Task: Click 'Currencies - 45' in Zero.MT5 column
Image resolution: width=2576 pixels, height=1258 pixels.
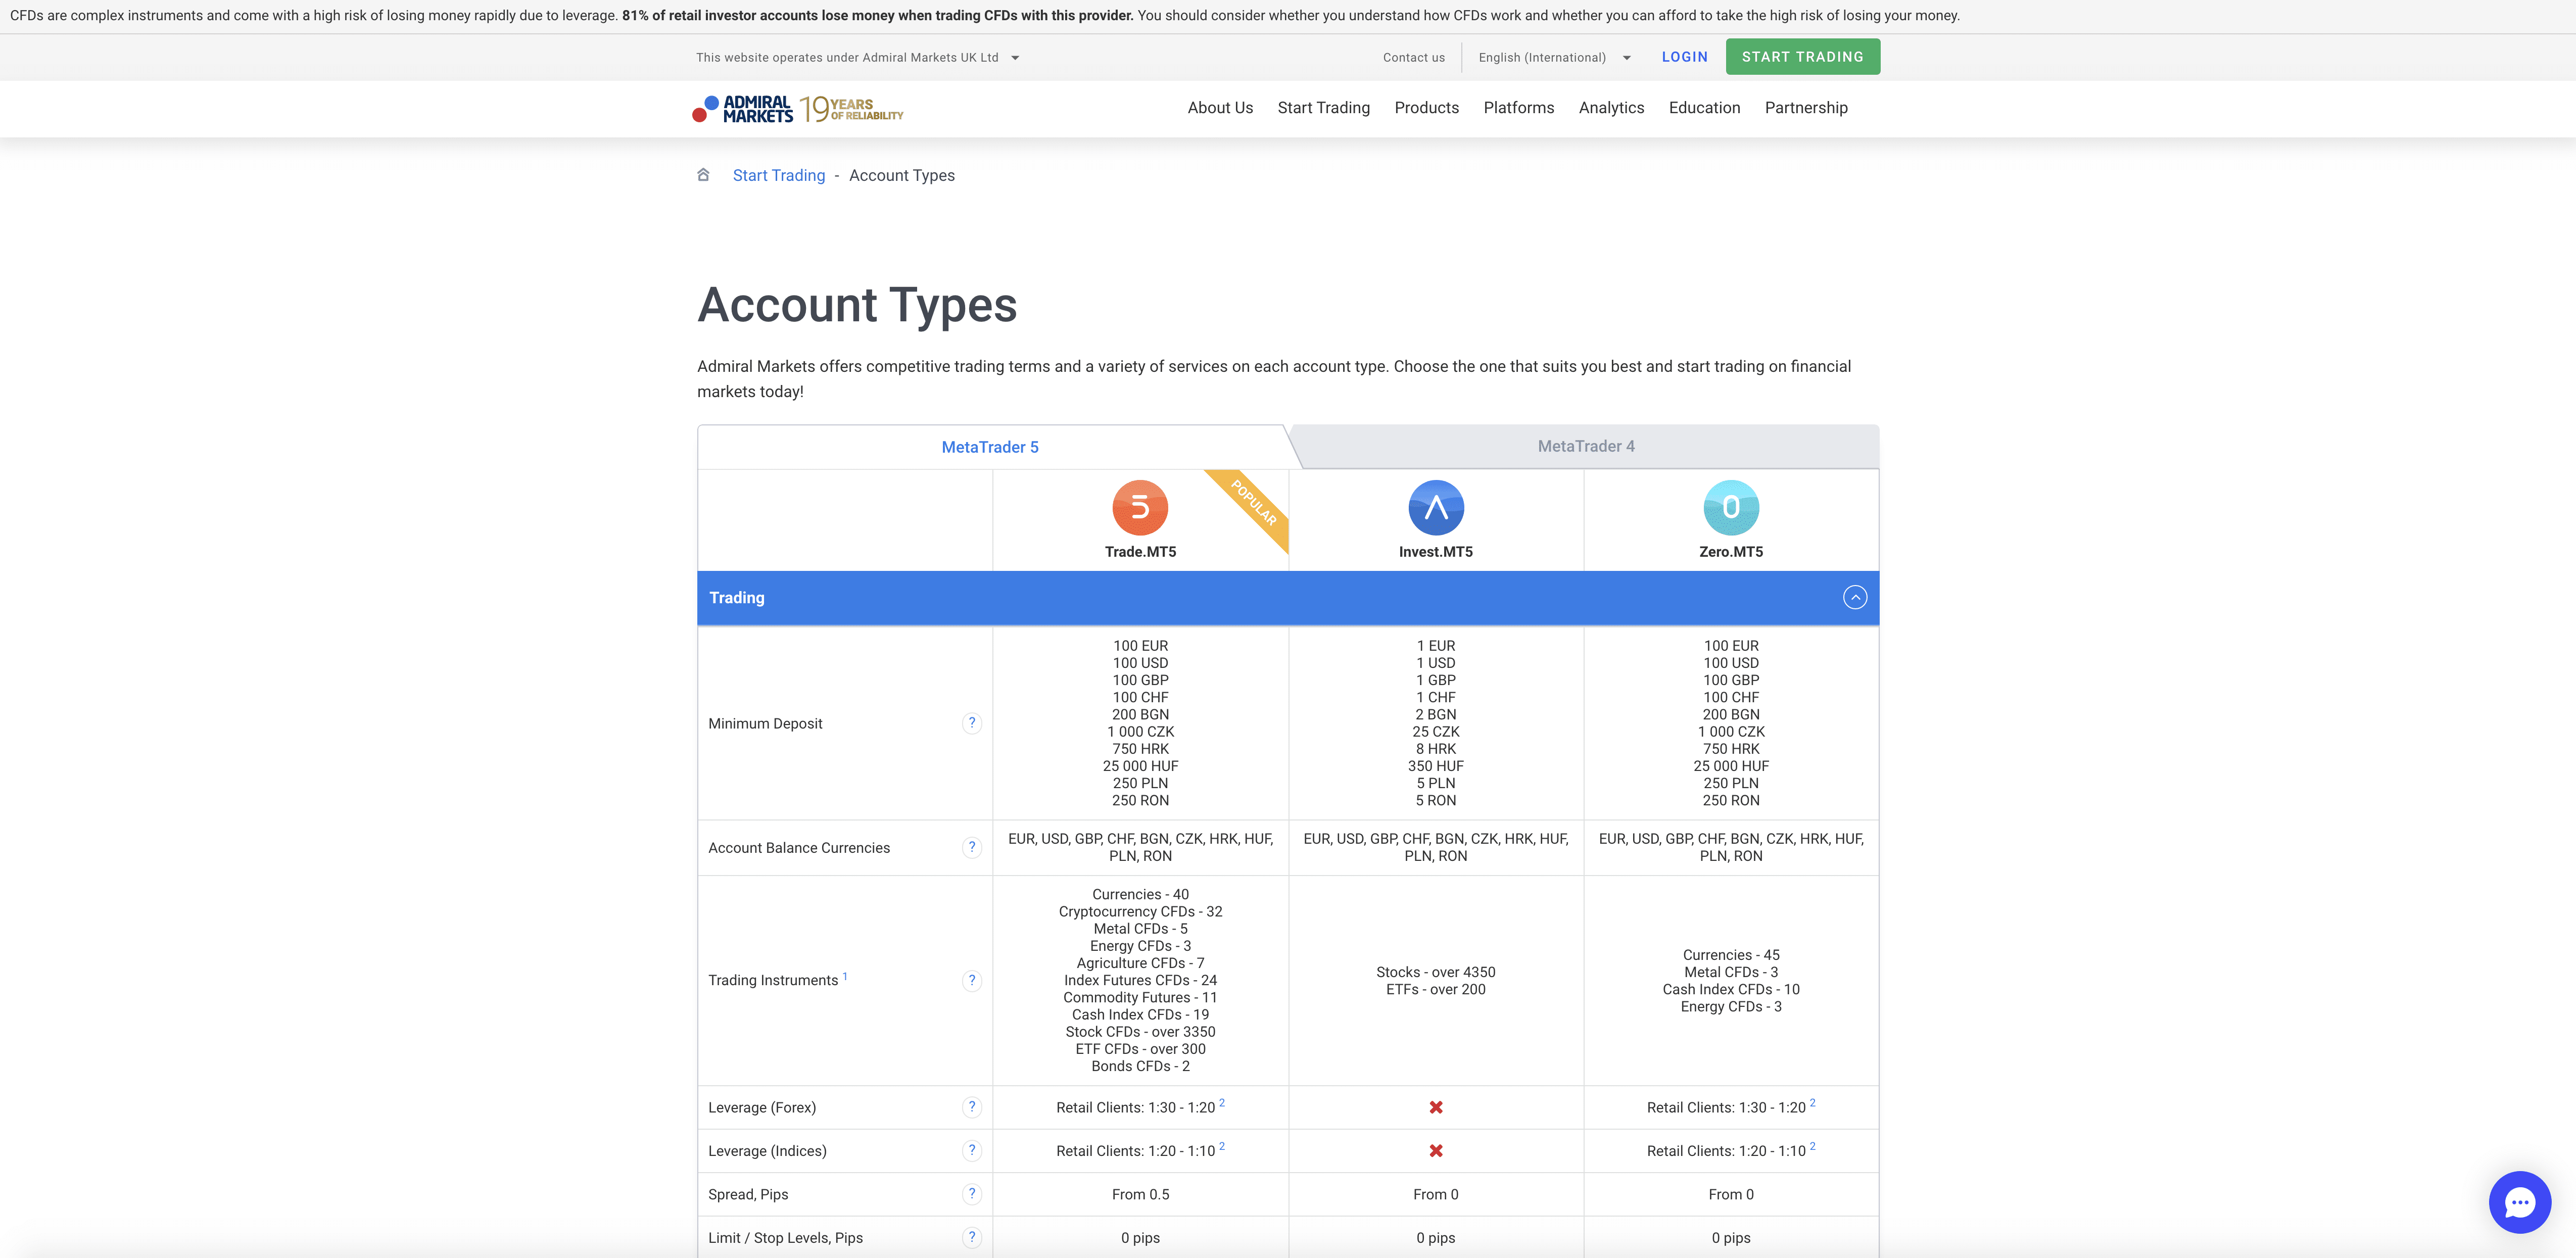Action: (x=1731, y=955)
